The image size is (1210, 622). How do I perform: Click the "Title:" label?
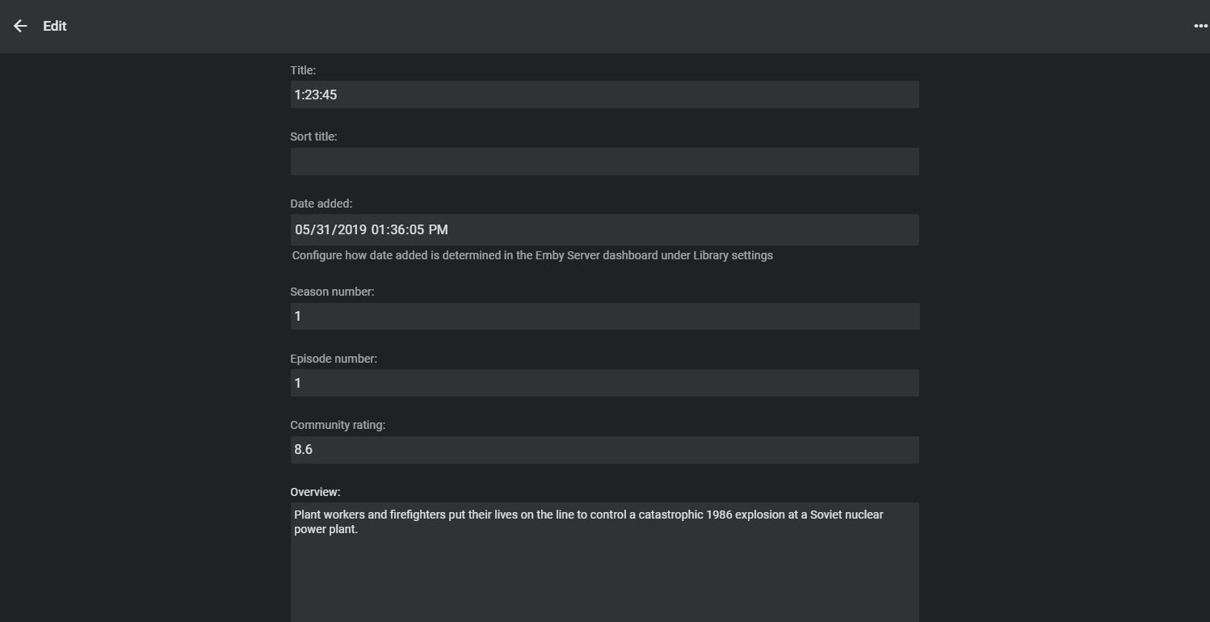(x=303, y=70)
